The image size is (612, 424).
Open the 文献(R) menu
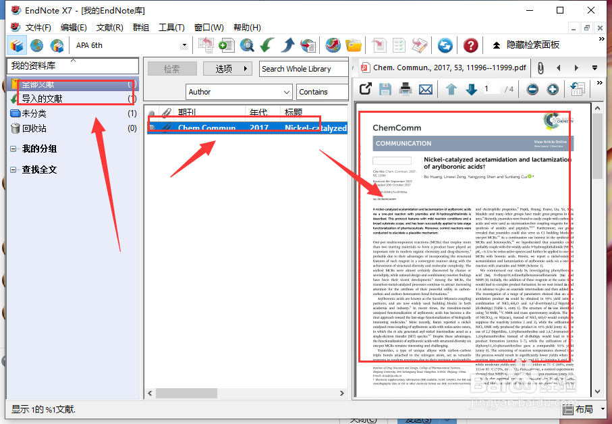110,27
